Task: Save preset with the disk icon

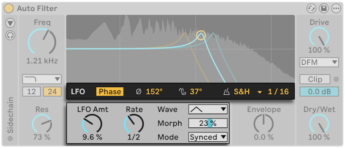Action: coord(324,9)
